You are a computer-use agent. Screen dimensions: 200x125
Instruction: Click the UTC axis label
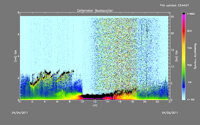coord(95,105)
